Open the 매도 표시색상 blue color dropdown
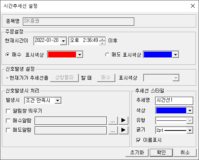The width and height of the screenshot is (199, 160). tap(175, 54)
